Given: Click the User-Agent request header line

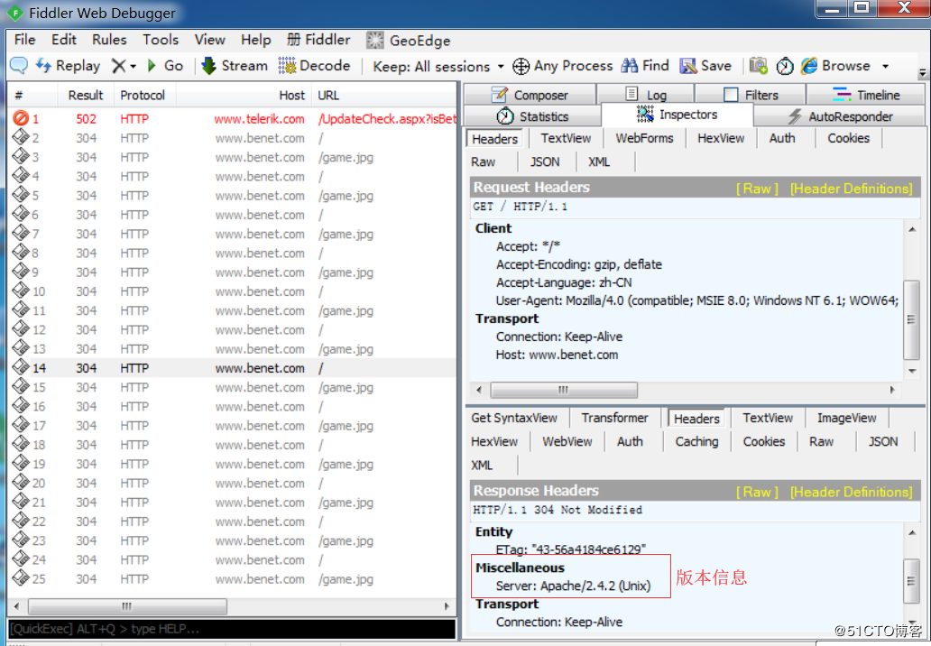Looking at the screenshot, I should point(697,301).
